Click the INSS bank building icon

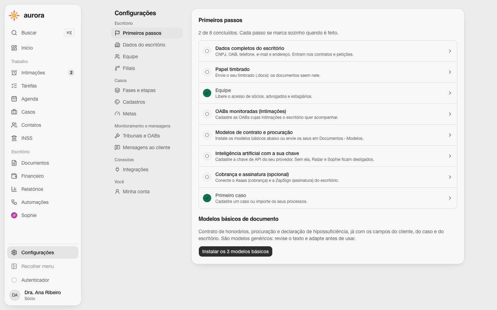[14, 138]
